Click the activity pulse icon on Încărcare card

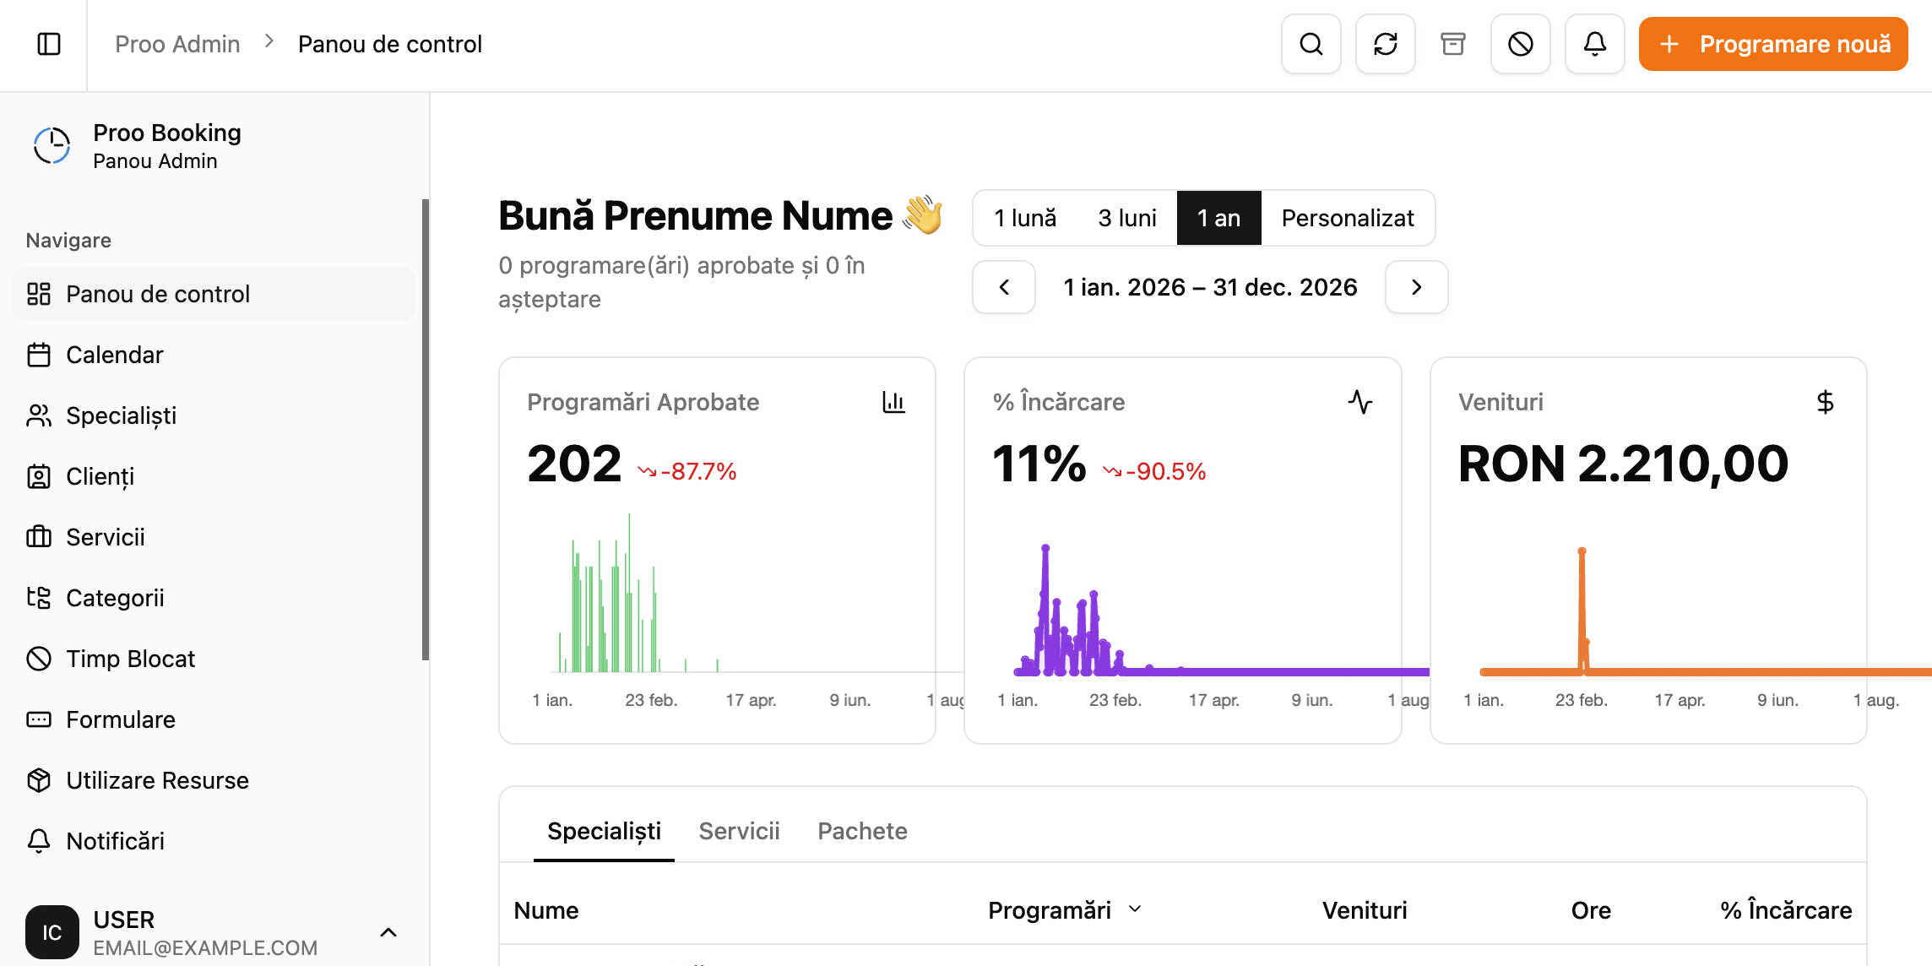[1359, 402]
